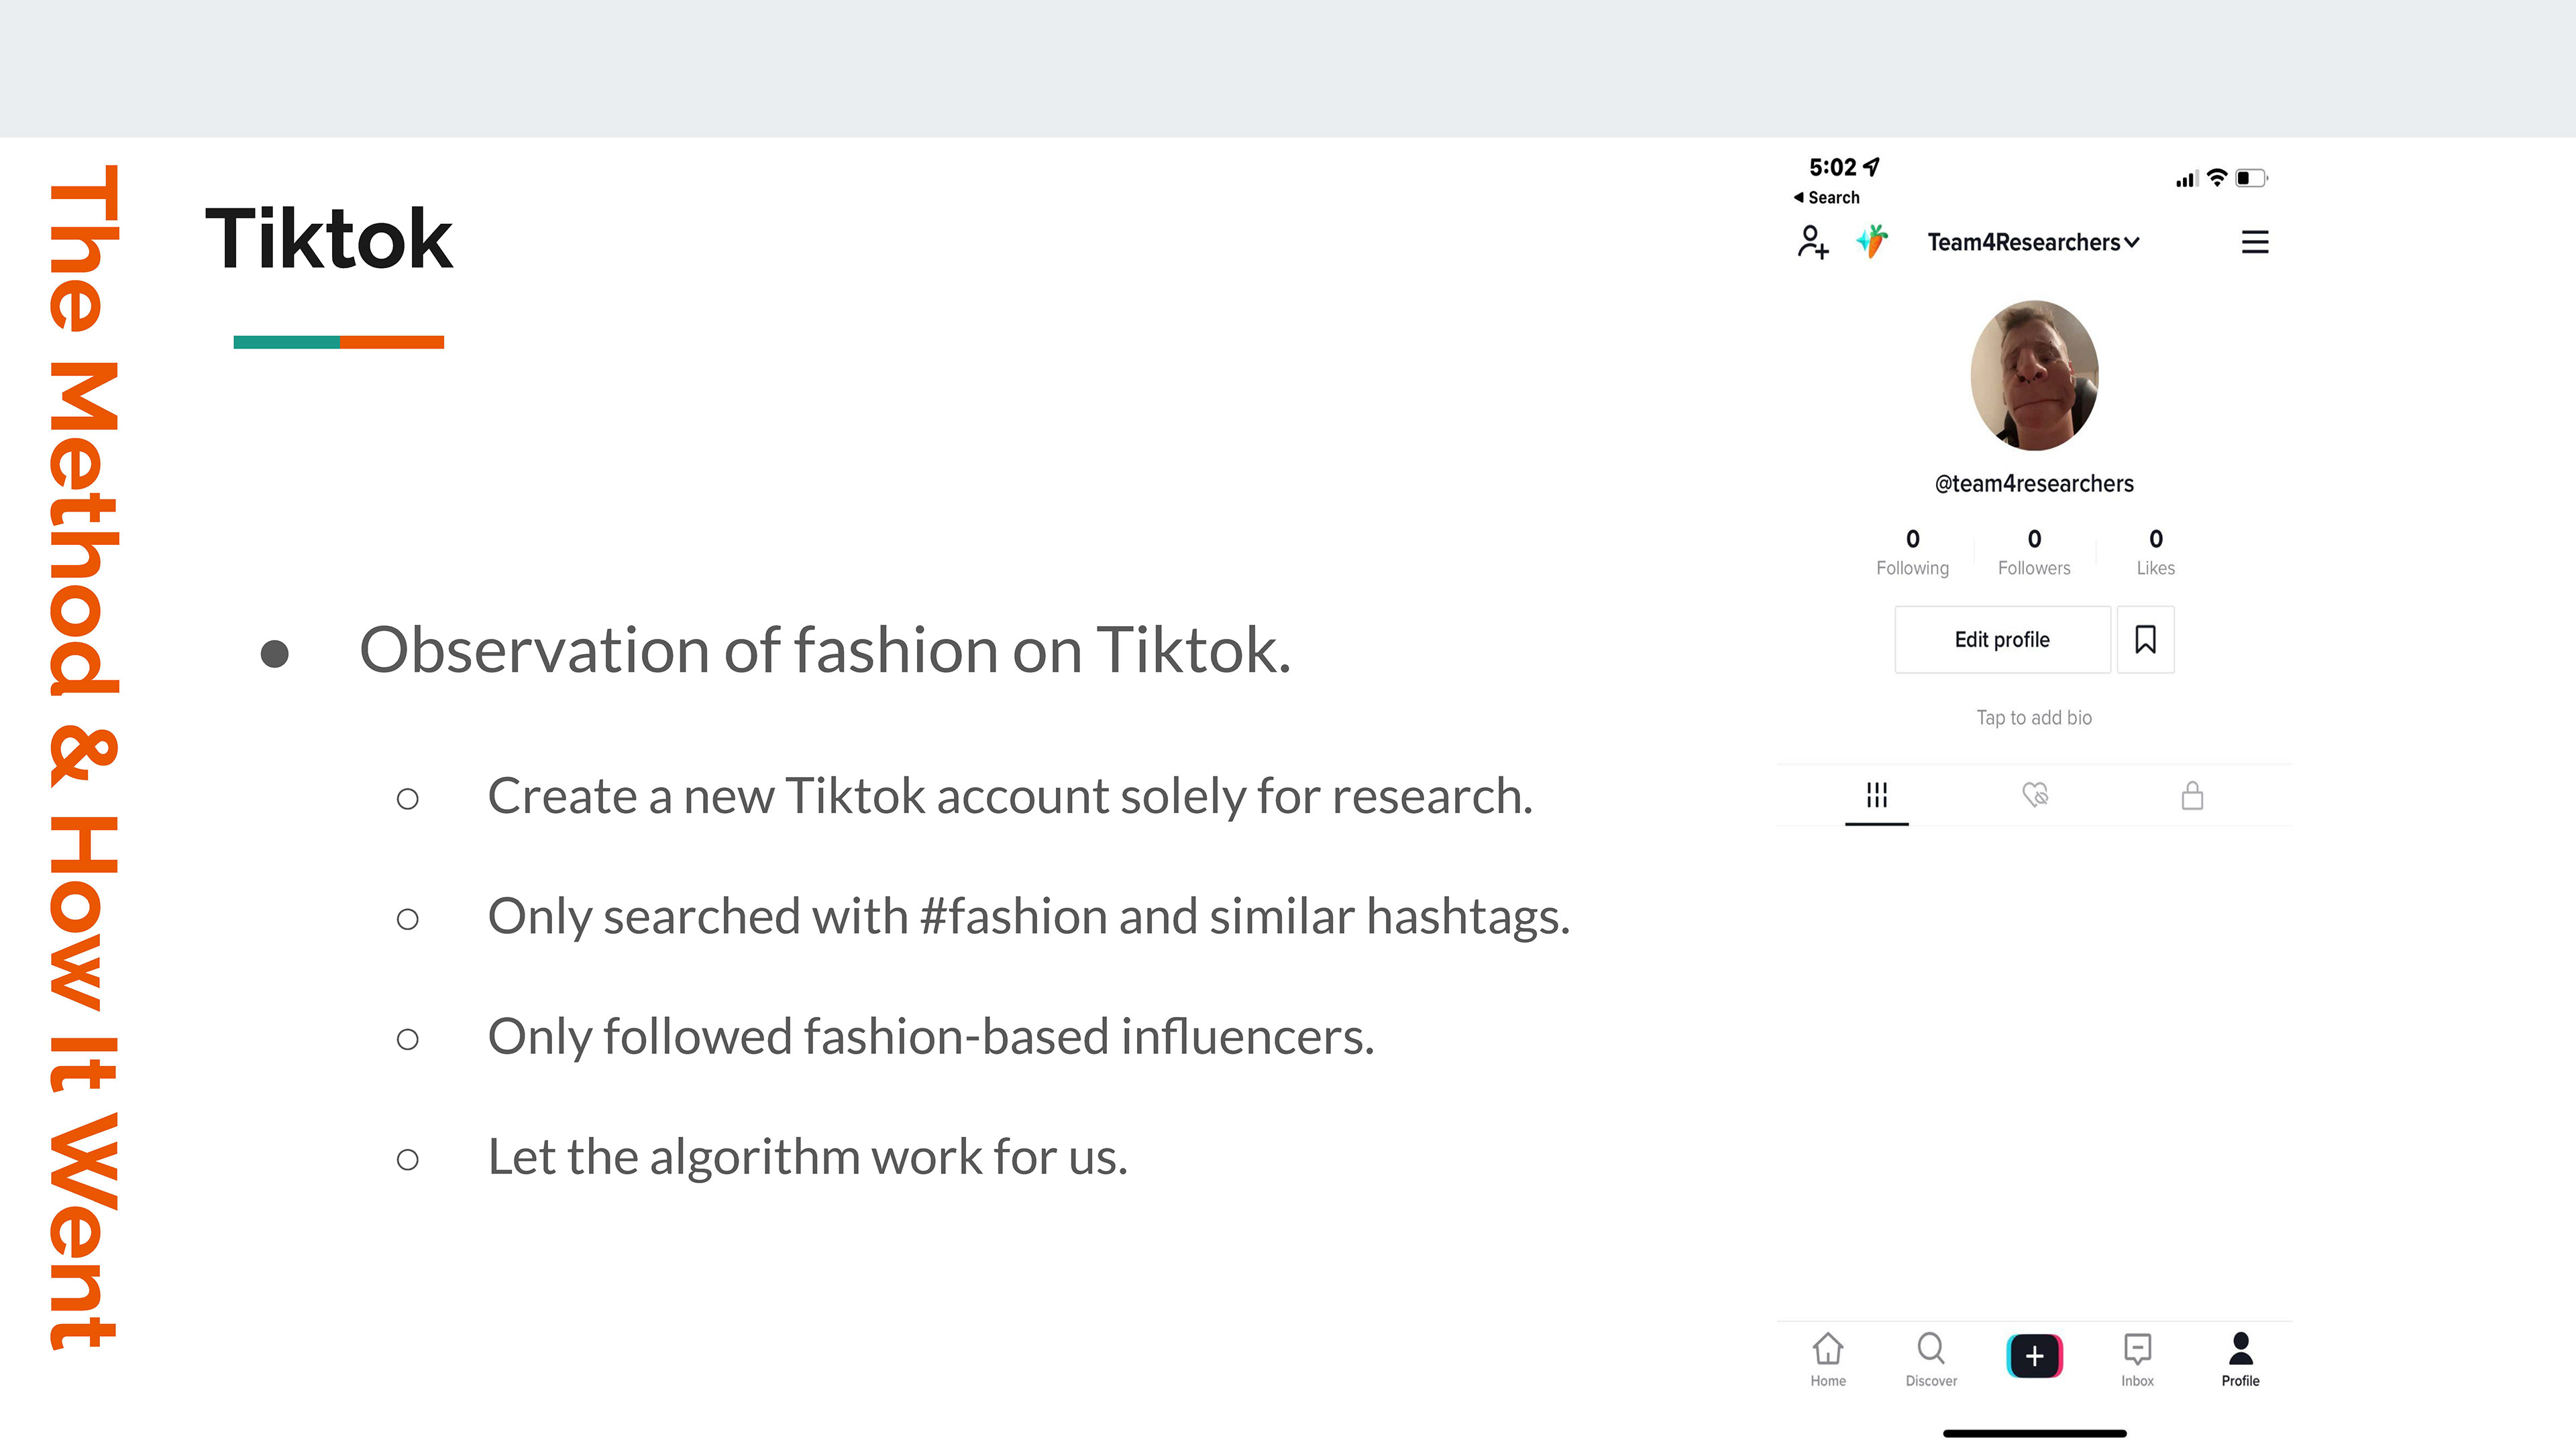This screenshot has width=2576, height=1448.
Task: Tap the profile picture avatar
Action: pos(2034,375)
